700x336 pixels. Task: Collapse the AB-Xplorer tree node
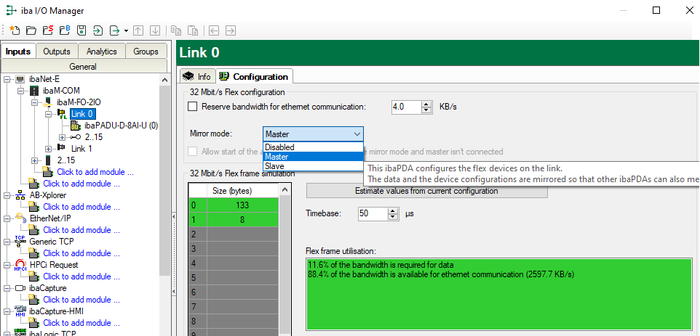[x=7, y=195]
